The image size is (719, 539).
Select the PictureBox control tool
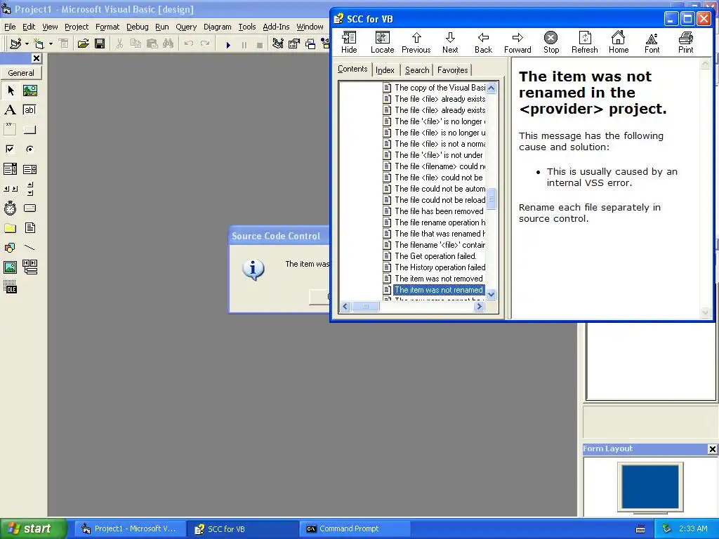[29, 91]
